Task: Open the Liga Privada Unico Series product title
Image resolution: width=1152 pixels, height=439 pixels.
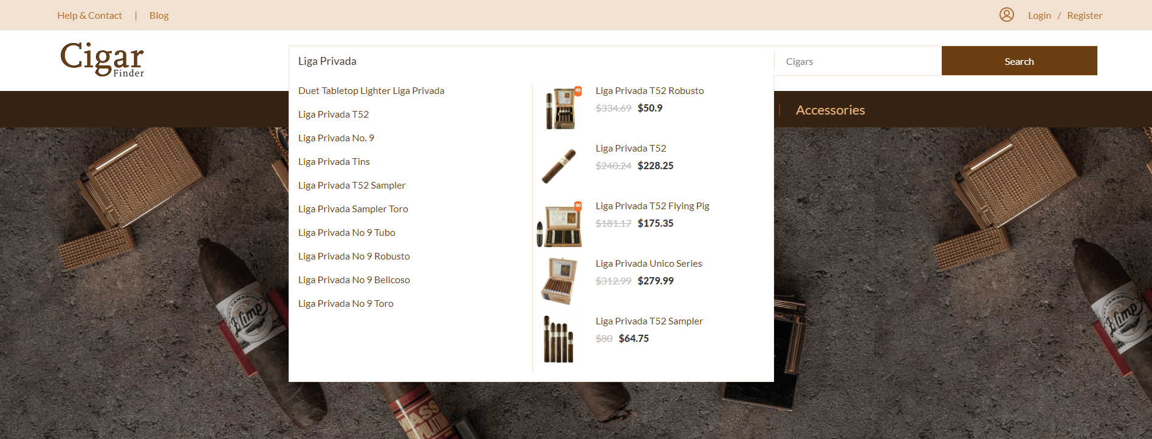Action: coord(648,264)
